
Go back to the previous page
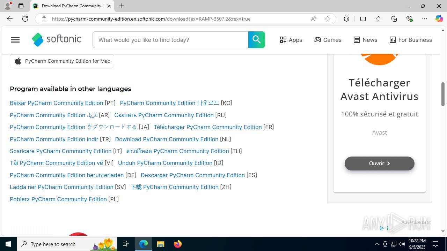[10, 19]
